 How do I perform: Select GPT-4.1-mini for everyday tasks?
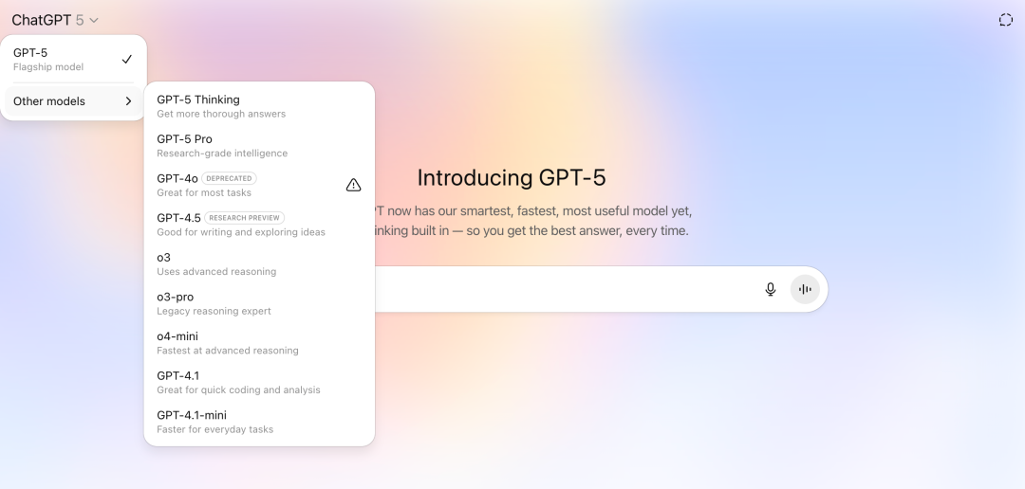coord(259,422)
